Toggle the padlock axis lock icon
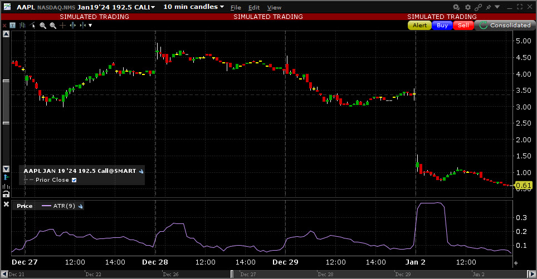 [x=6, y=195]
